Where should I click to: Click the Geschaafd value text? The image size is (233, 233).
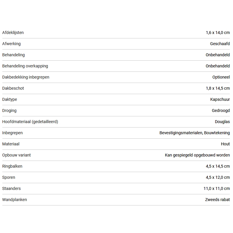pyautogui.click(x=220, y=44)
